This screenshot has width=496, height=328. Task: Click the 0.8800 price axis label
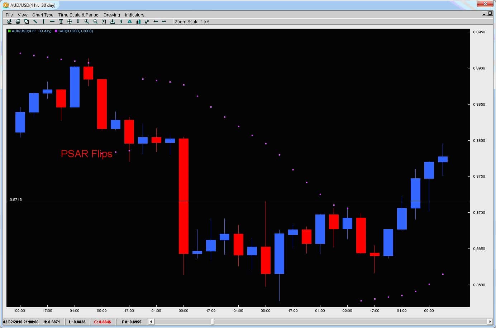[479, 140]
